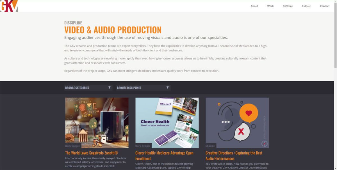Open the Contact page
Viewport: 337px width, 170px height.
pos(325,6)
